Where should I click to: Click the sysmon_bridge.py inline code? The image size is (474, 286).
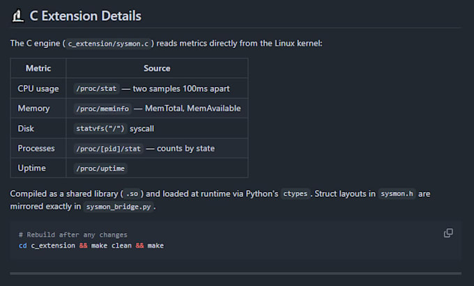click(118, 207)
